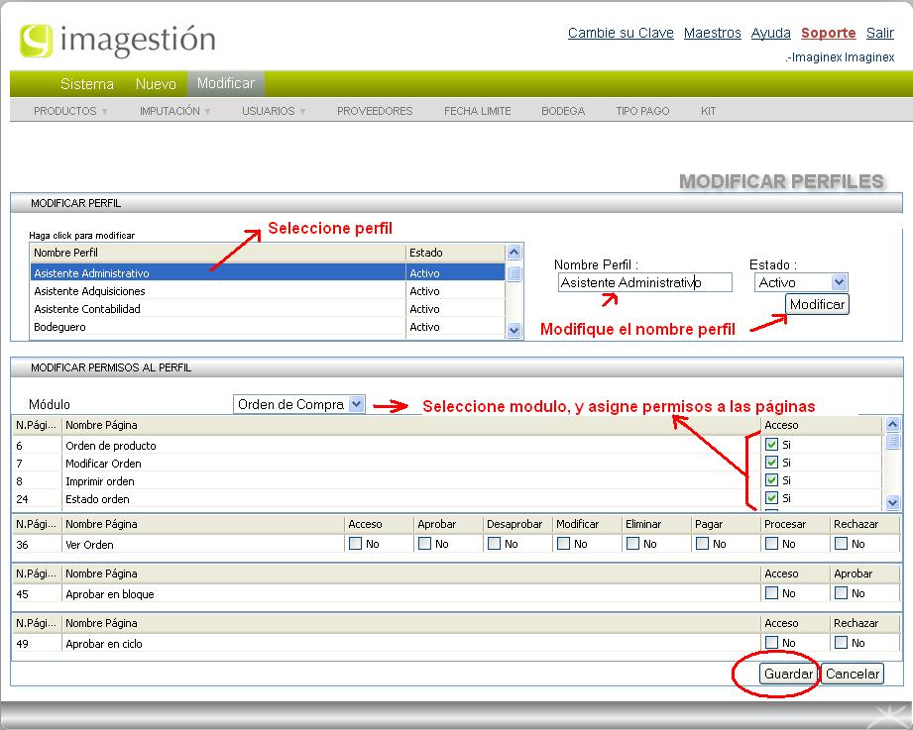Image resolution: width=913 pixels, height=730 pixels.
Task: Click the imagestión logo icon
Action: click(x=36, y=41)
